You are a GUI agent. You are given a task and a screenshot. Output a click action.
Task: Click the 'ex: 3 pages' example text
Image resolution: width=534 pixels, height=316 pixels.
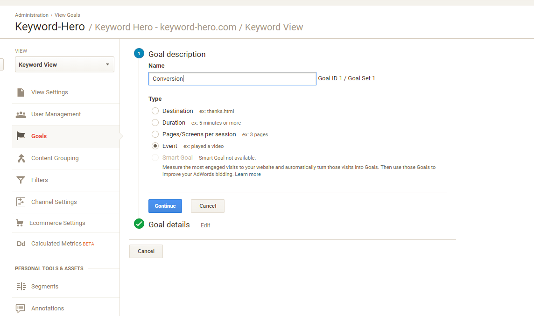point(255,134)
